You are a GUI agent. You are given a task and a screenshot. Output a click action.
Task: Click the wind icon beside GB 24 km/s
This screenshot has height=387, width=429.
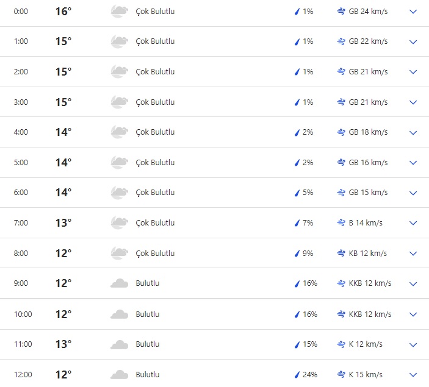[341, 12]
